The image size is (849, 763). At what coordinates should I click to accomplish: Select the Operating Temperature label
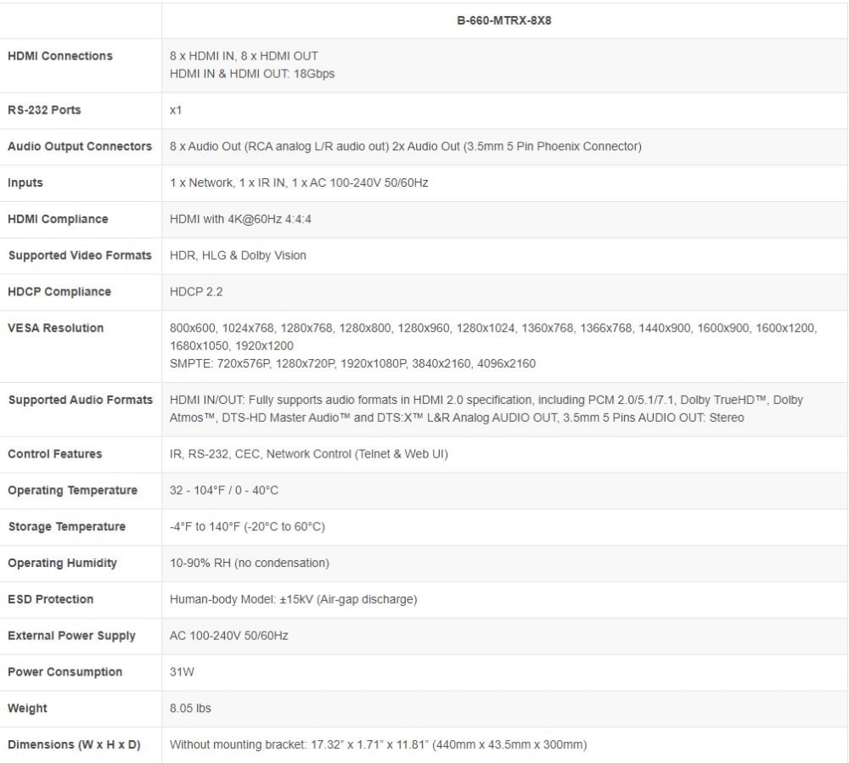pos(72,491)
